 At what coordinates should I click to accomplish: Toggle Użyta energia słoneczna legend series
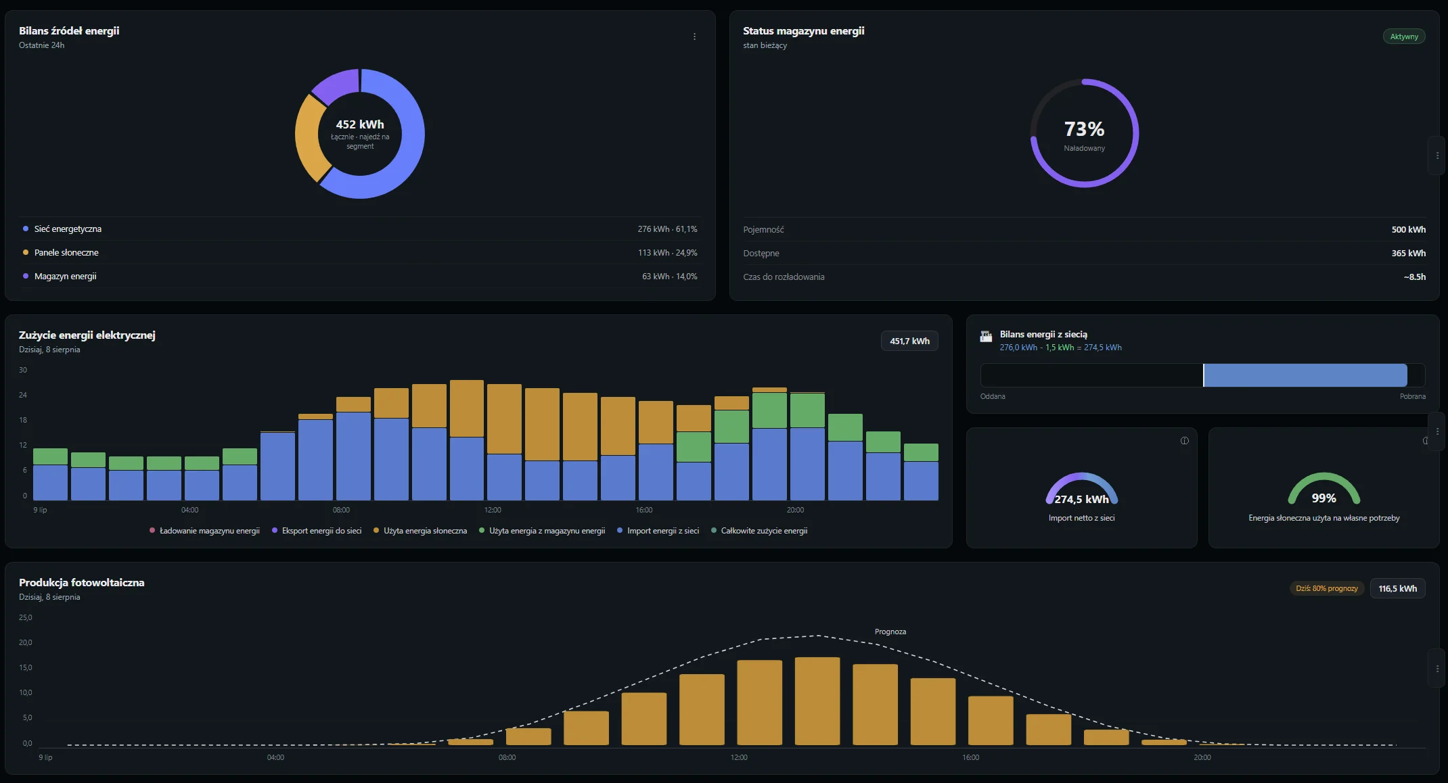(x=420, y=531)
